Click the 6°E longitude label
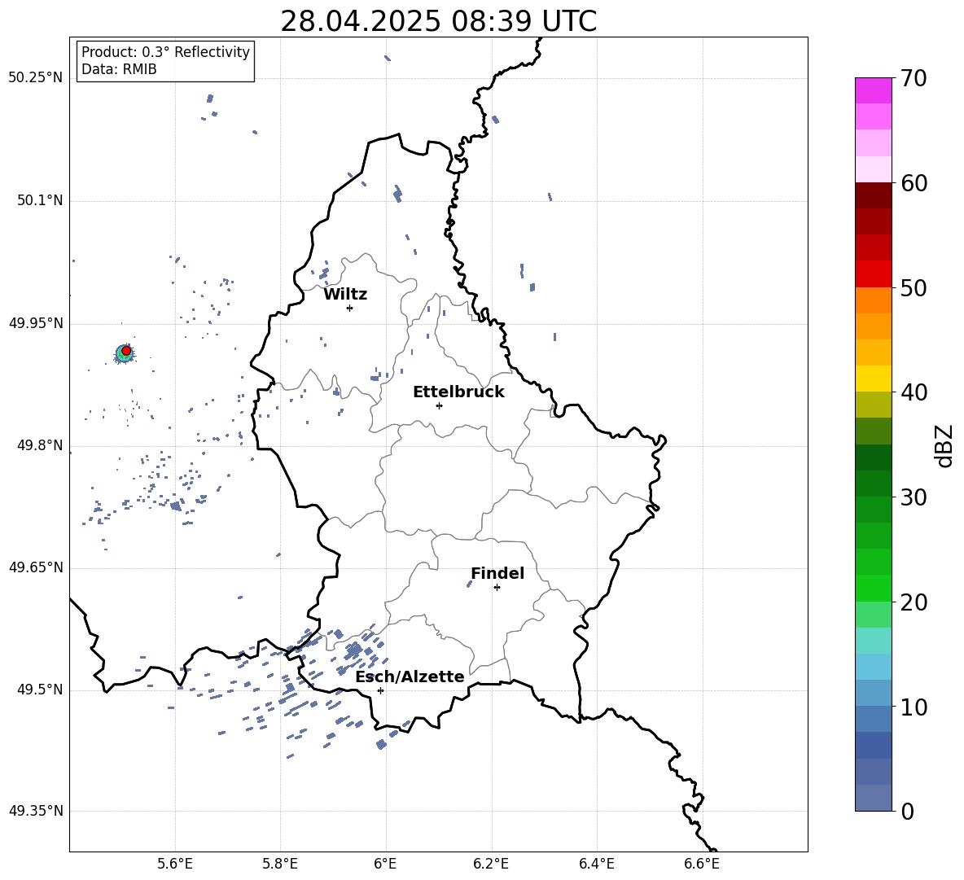Viewport: 964px width, 880px height. point(385,864)
